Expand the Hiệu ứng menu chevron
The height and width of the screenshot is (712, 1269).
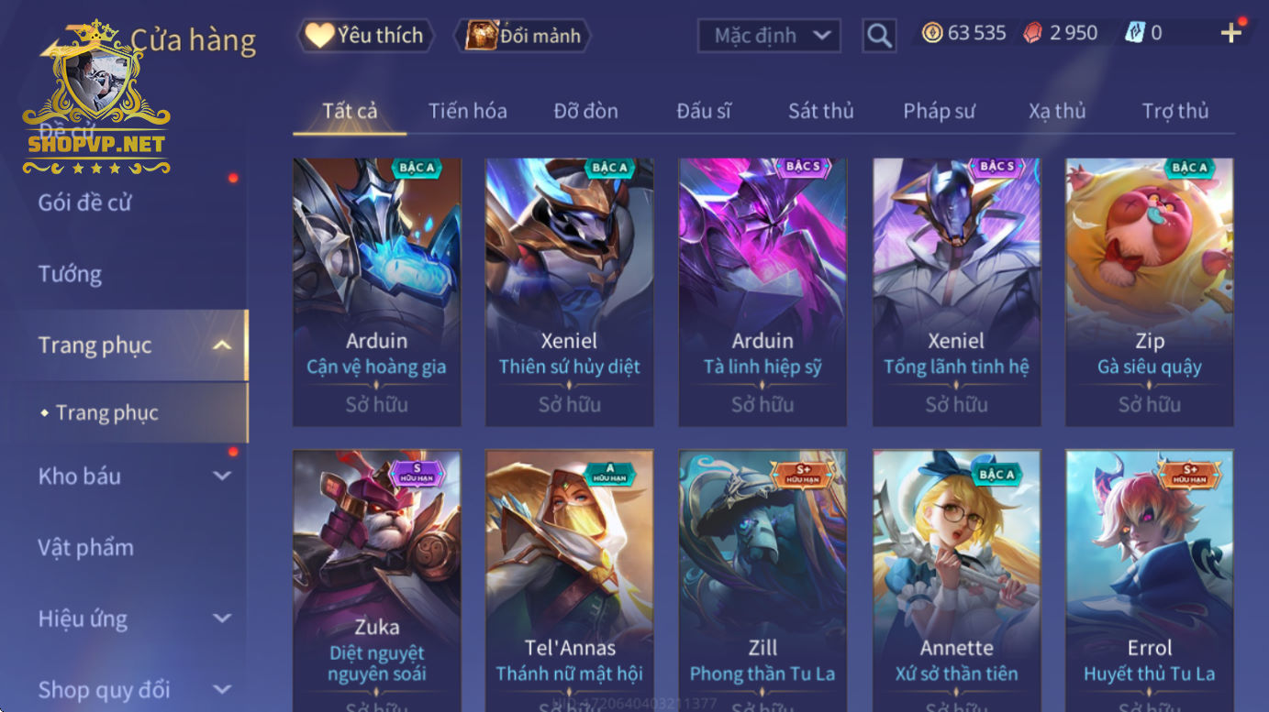click(221, 619)
